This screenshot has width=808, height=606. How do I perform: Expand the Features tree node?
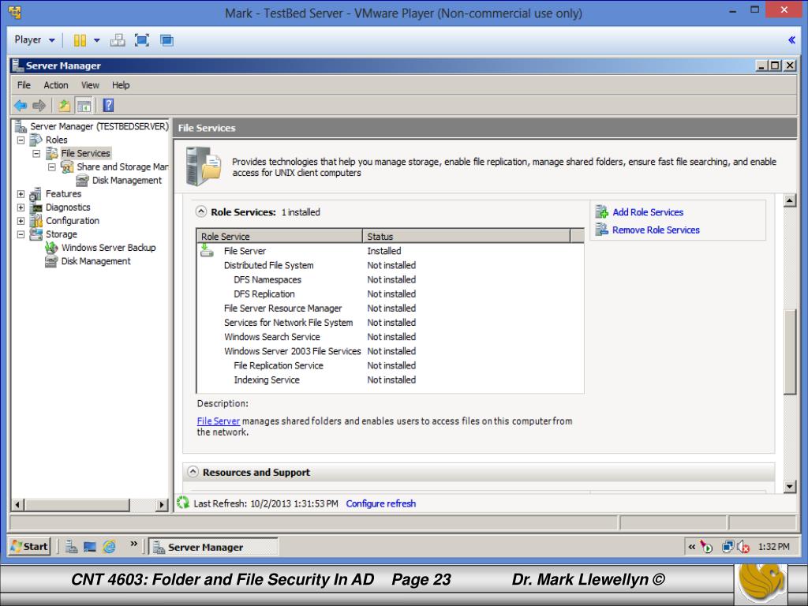pos(21,194)
